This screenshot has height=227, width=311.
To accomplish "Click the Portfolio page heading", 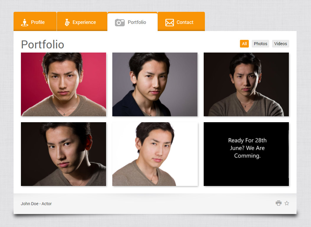I will pos(42,45).
